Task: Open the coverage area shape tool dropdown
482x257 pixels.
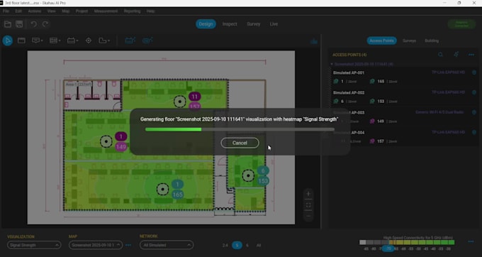Action: (104, 40)
